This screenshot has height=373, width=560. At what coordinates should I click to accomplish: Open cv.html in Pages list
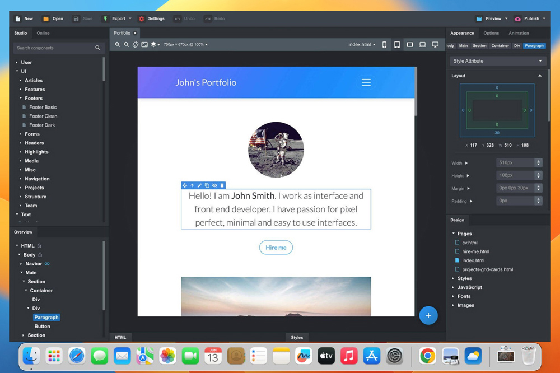coord(470,243)
